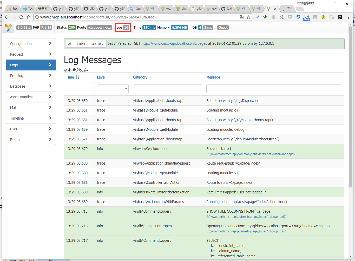Click the LocaleBehavior.php:40 file link
The image size is (355, 261).
pyautogui.click(x=251, y=154)
